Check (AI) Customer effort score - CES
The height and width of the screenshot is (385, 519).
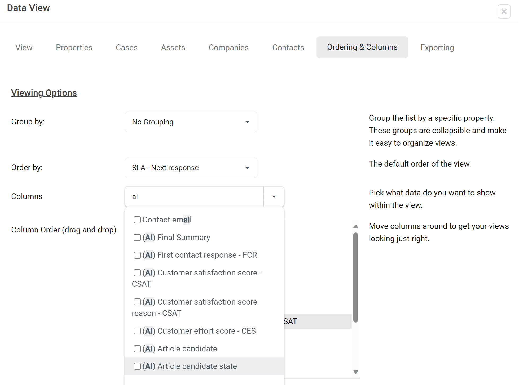click(137, 331)
